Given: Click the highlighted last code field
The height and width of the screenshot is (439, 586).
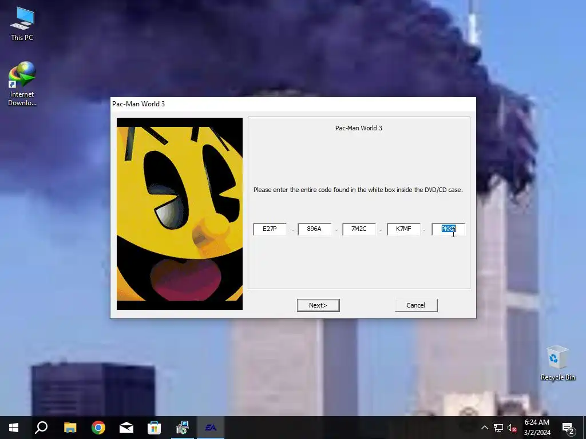Looking at the screenshot, I should [x=448, y=229].
